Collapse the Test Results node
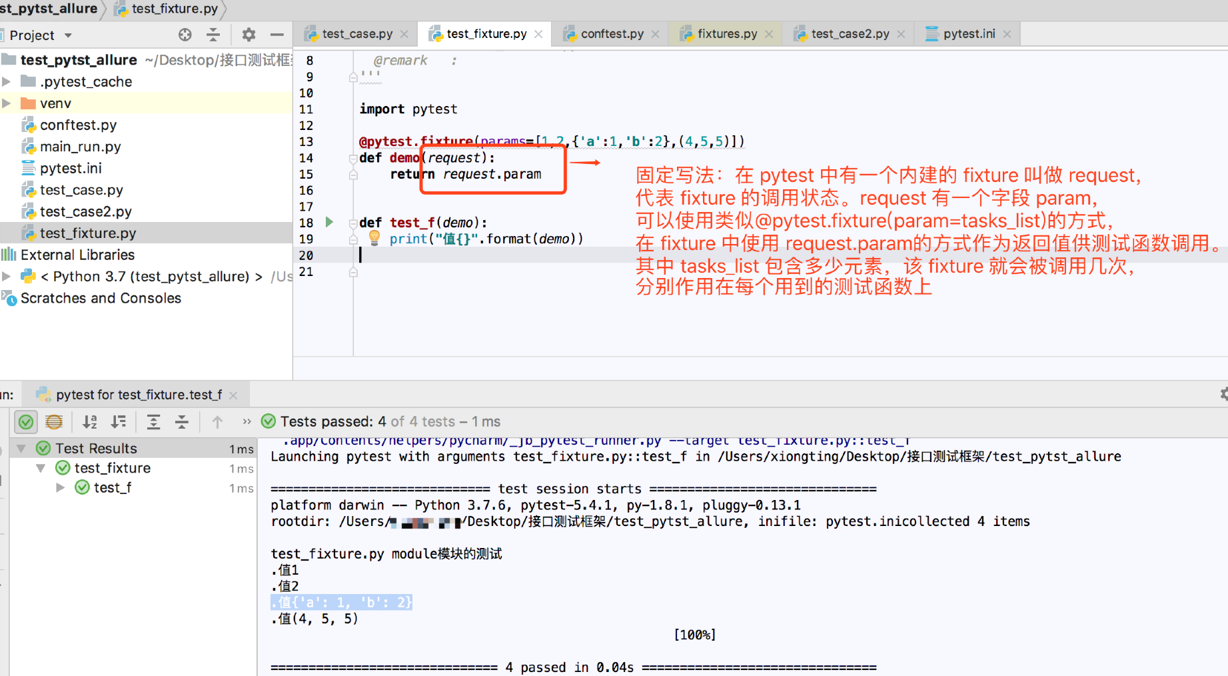Viewport: 1228px width, 676px height. 21,448
